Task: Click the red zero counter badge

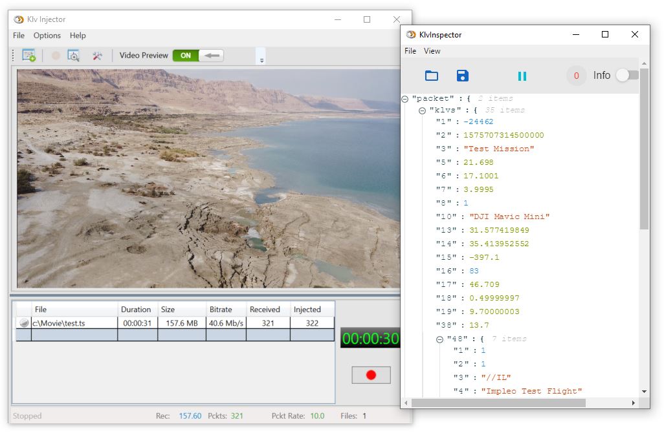Action: pos(576,76)
